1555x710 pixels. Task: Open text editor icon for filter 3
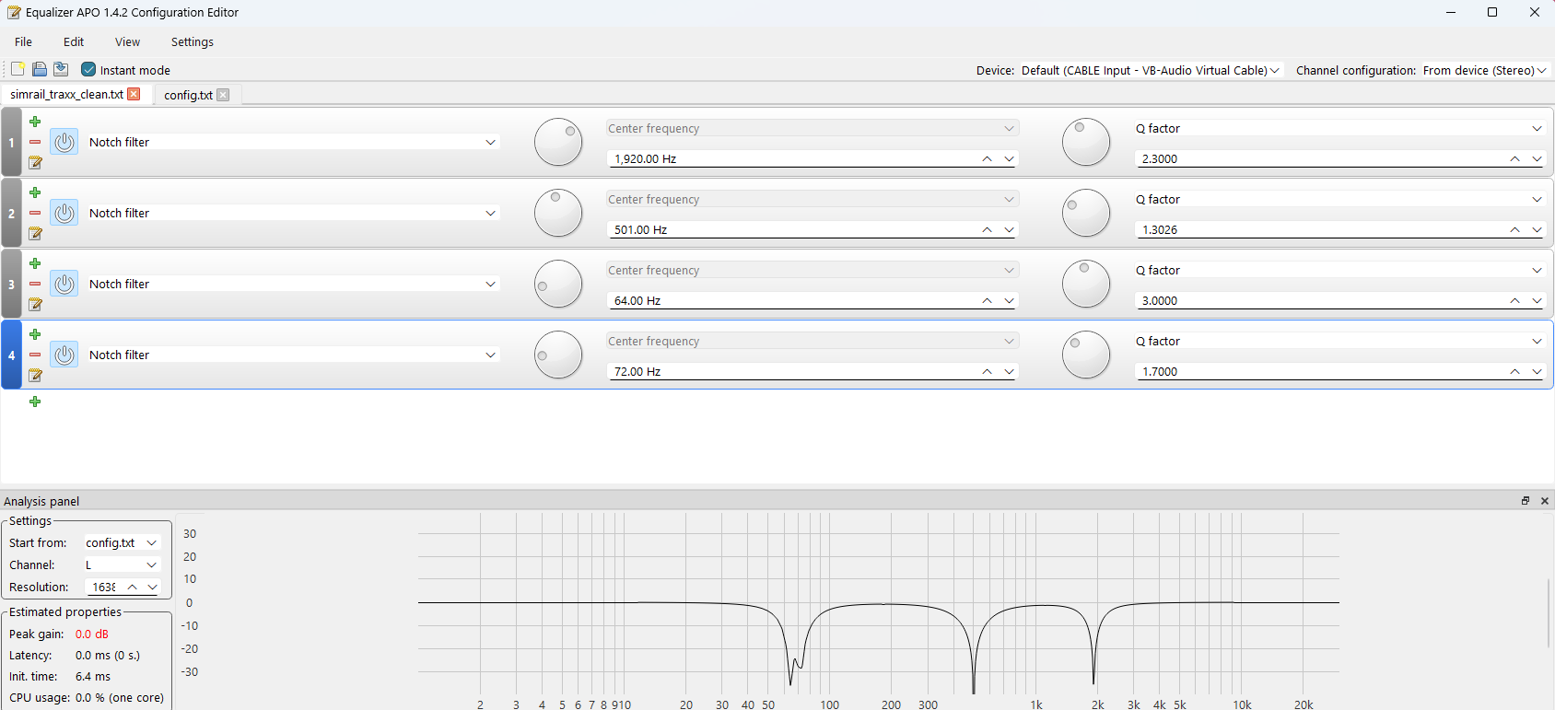point(35,304)
